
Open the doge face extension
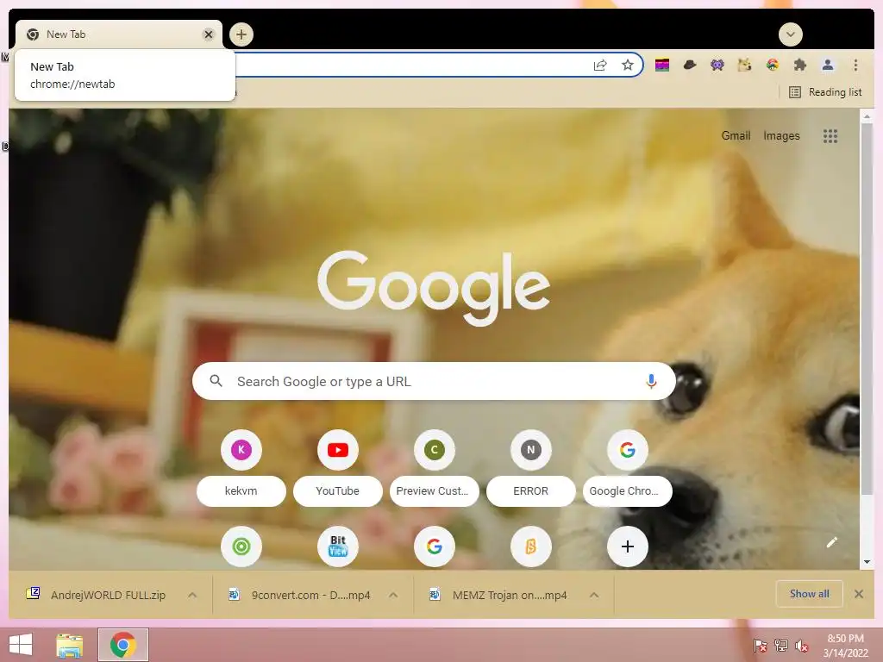[x=744, y=66]
